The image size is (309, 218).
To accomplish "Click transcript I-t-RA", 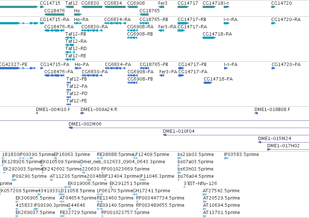I will coord(231,20).
